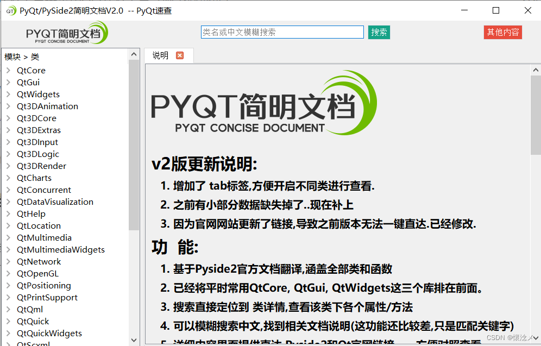Select QtLocation in the module list
Screen dimensions: 541x346
click(39, 226)
